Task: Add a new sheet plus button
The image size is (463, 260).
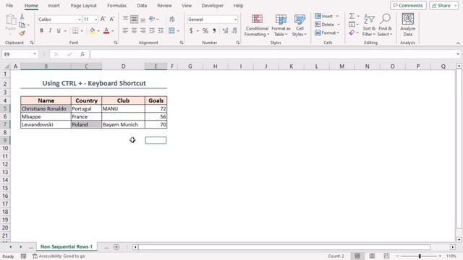Action: pos(116,247)
